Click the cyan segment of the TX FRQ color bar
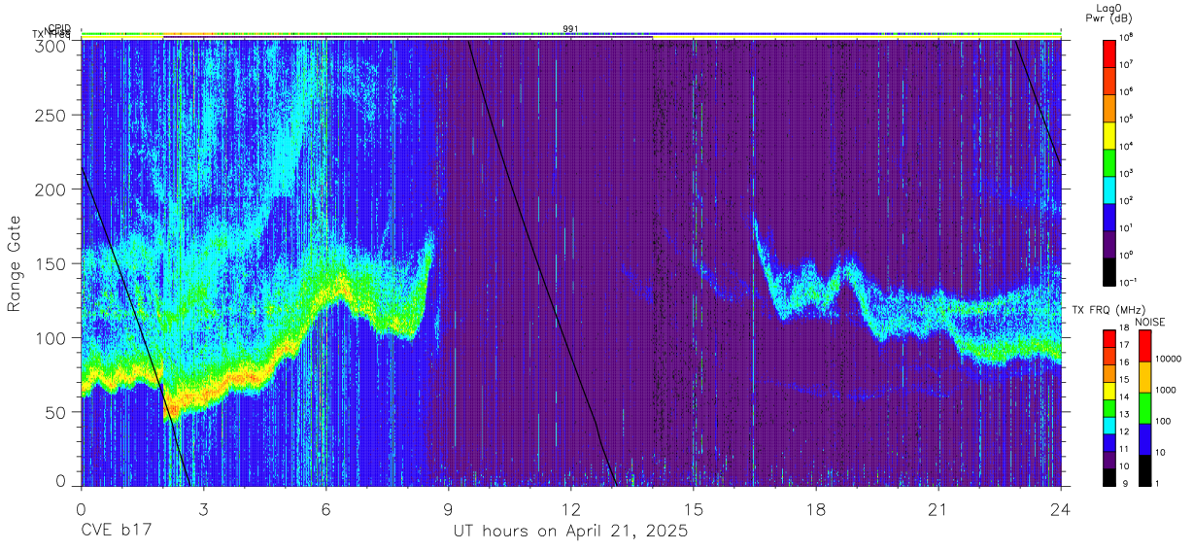1193x551 pixels. point(1109,426)
